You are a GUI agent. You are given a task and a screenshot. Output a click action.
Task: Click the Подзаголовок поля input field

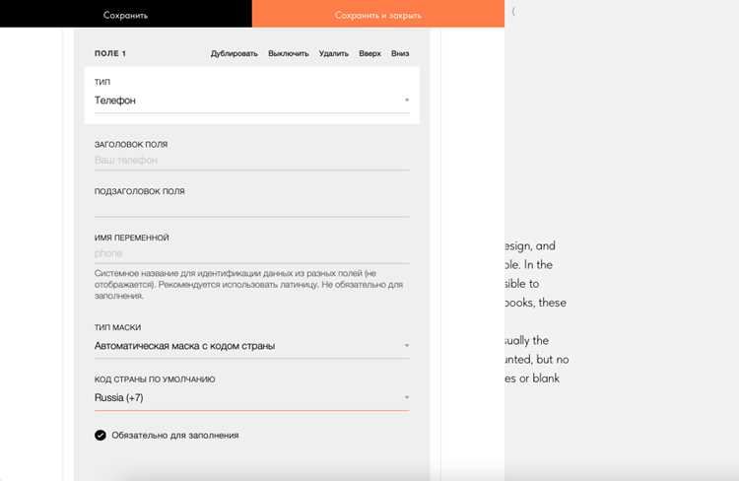[x=251, y=208]
